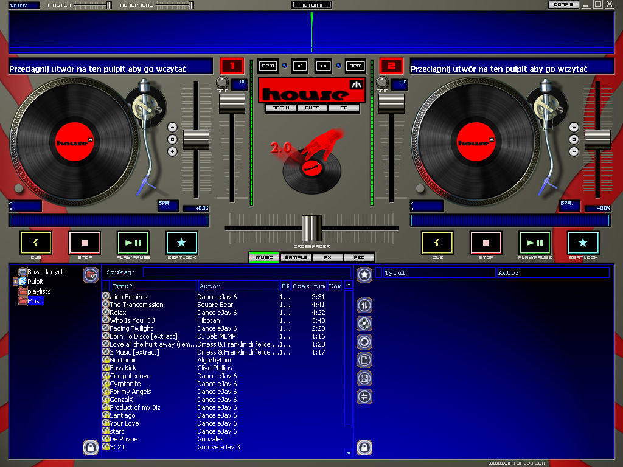Screen dimensions: 623x467
Task: Click the plus pitch button on deck 1
Action: pos(172,151)
